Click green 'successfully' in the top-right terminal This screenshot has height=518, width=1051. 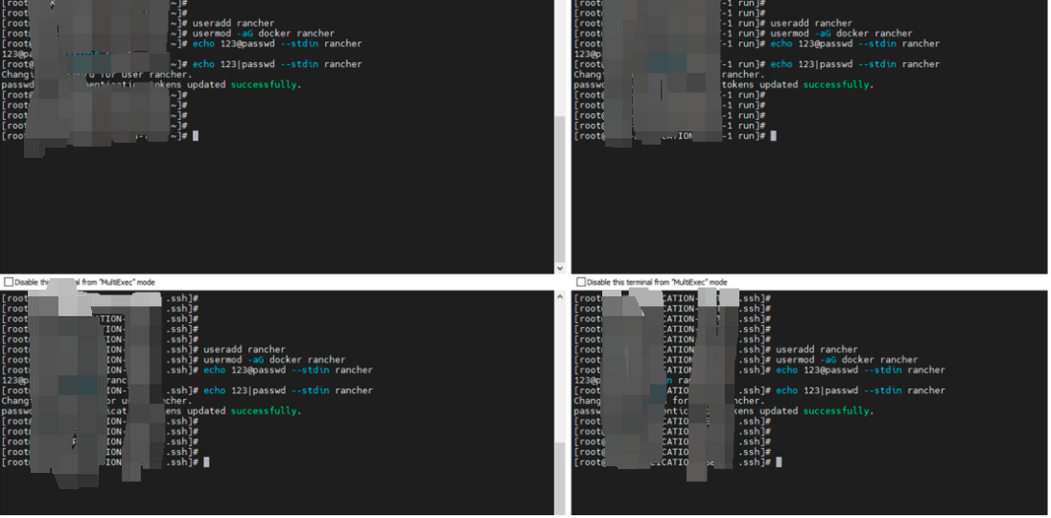[x=836, y=85]
